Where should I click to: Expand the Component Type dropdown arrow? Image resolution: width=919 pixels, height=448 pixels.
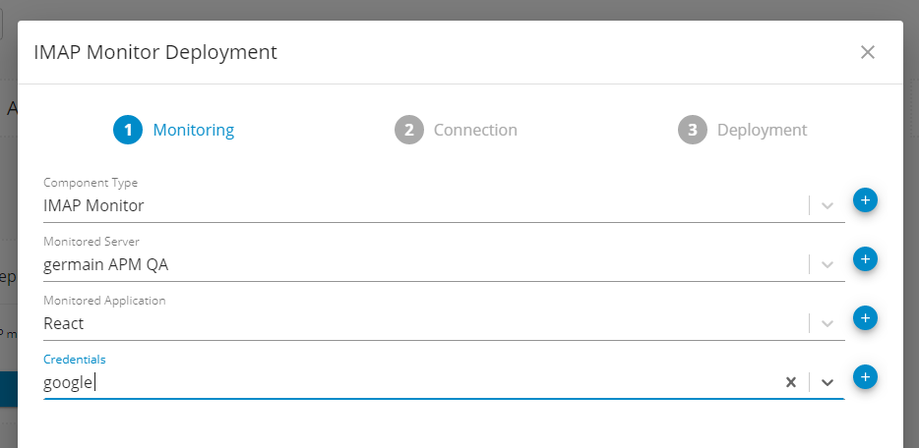(x=827, y=205)
